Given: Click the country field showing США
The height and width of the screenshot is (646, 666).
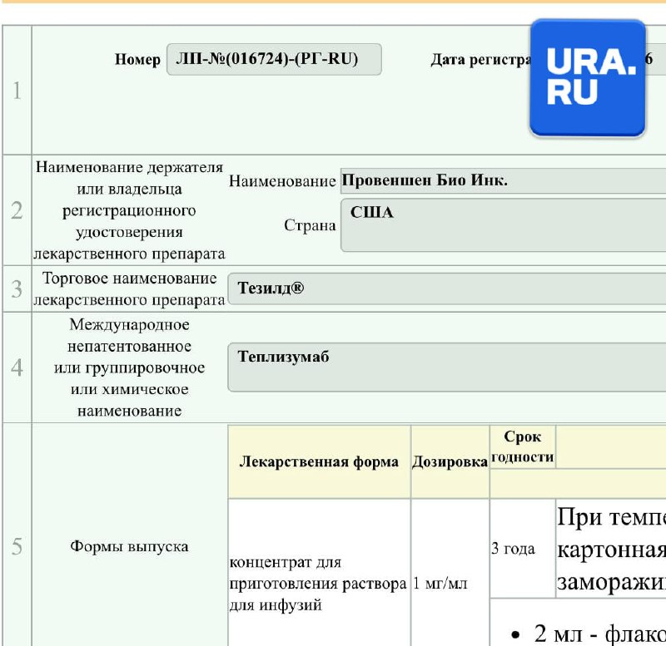Looking at the screenshot, I should tap(503, 225).
